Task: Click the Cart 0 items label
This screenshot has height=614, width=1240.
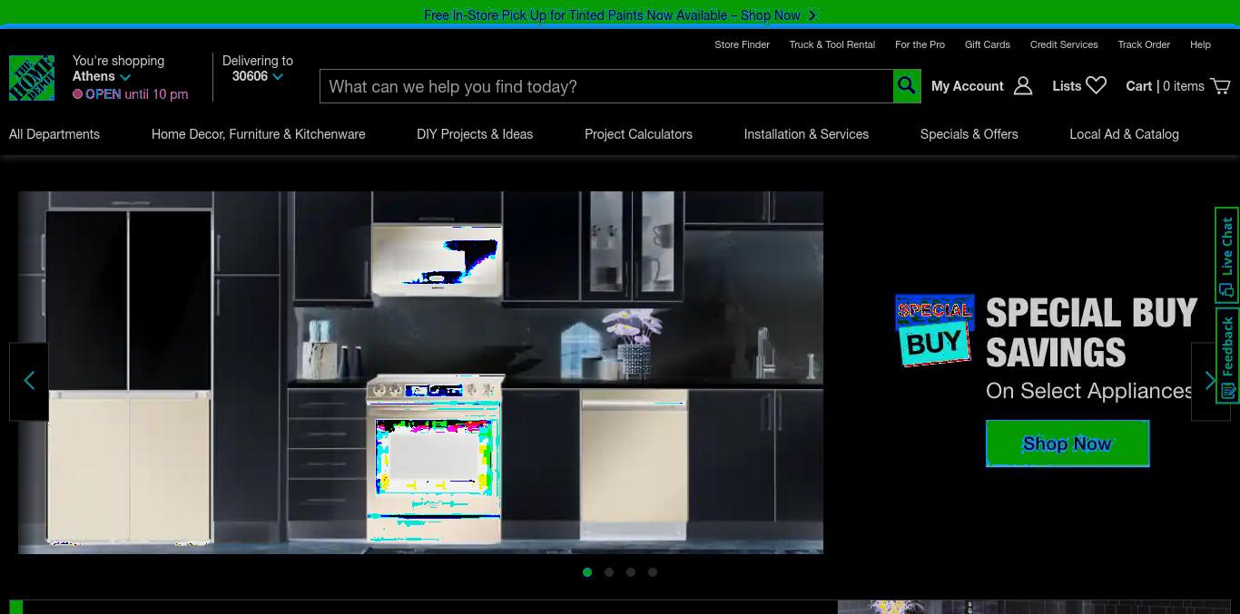Action: 1165,86
